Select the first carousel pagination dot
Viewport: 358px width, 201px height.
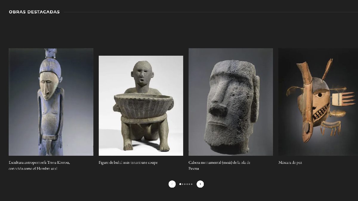180,184
